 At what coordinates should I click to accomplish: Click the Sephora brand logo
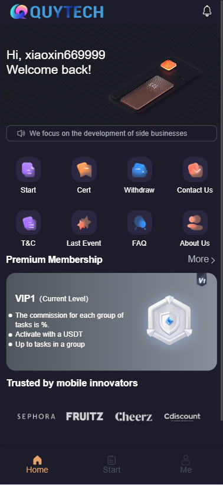(36, 416)
